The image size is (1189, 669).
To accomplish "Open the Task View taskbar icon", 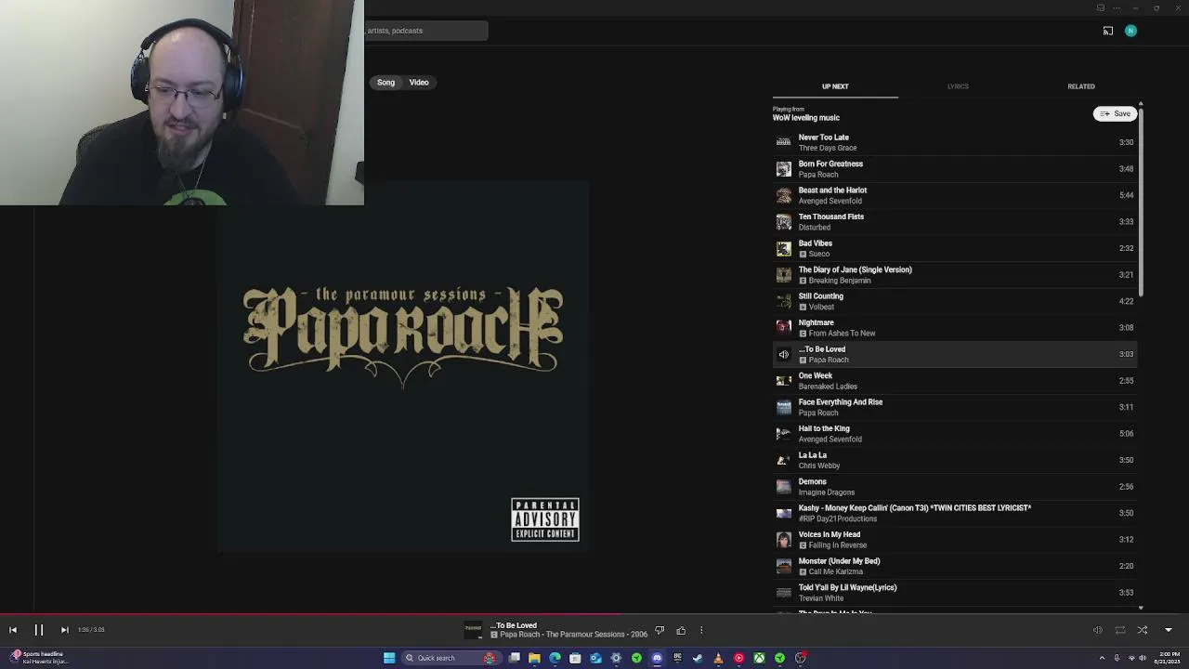I will point(514,658).
